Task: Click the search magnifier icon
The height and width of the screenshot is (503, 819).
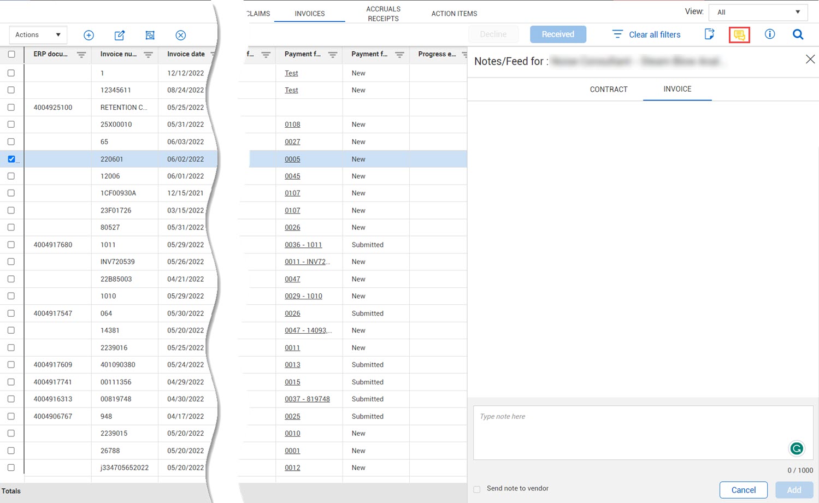Action: pos(798,34)
